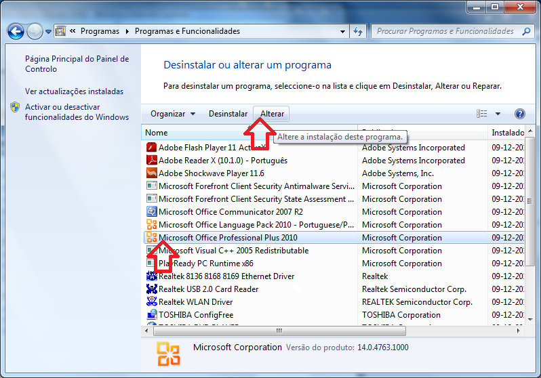The width and height of the screenshot is (541, 378).
Task: Click the large Office icon in details pane
Action: 168,354
